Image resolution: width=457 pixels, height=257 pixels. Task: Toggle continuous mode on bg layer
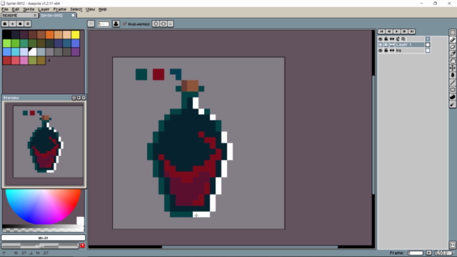[392, 51]
